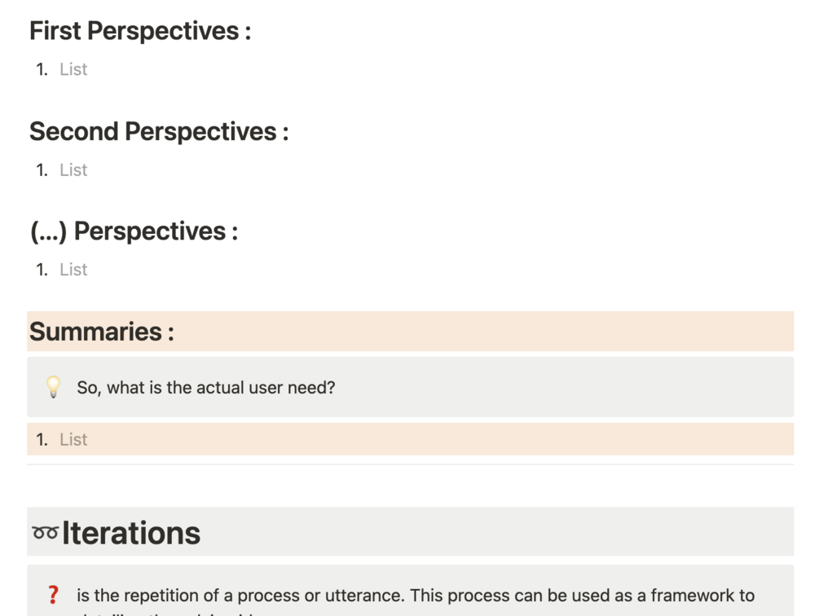Click the number 1 under (...) Perspectives
This screenshot has width=819, height=616.
point(42,270)
